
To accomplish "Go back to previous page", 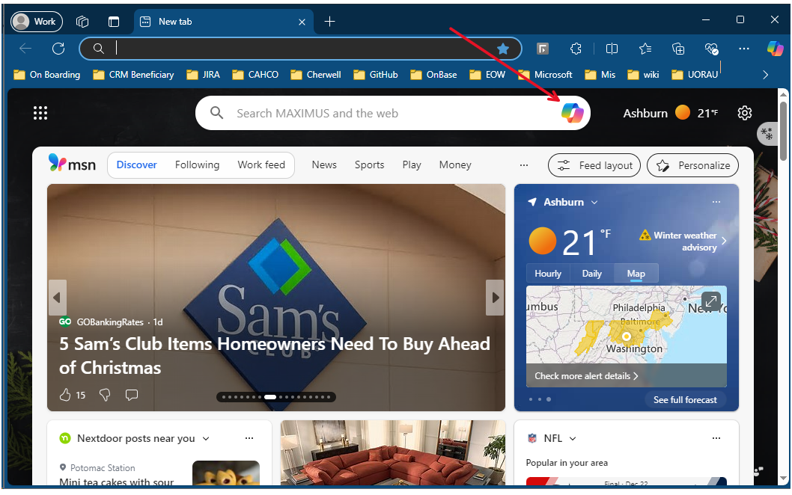I will (x=25, y=49).
